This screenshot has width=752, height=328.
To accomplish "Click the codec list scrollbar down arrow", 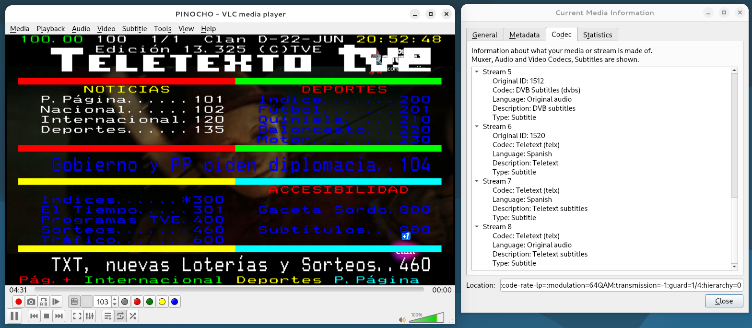I will pos(734,267).
